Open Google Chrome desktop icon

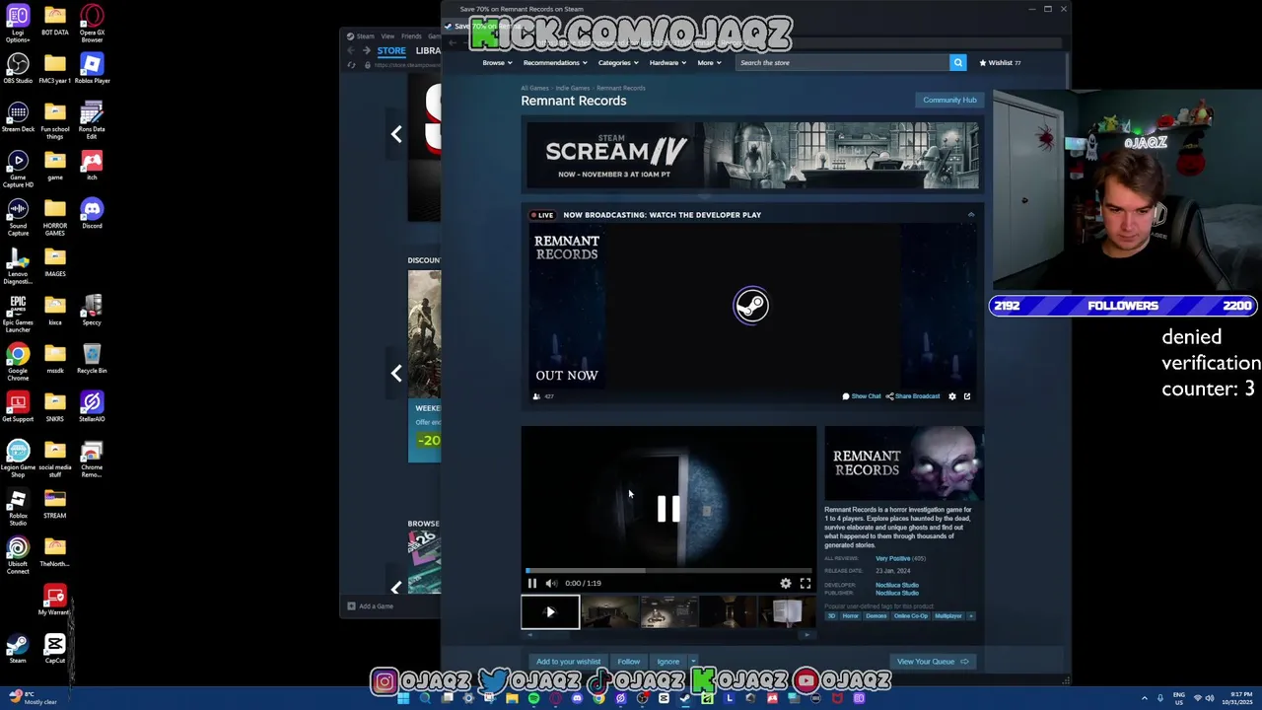(18, 362)
